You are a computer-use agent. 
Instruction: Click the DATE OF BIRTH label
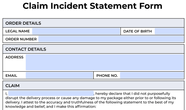(x=137, y=31)
